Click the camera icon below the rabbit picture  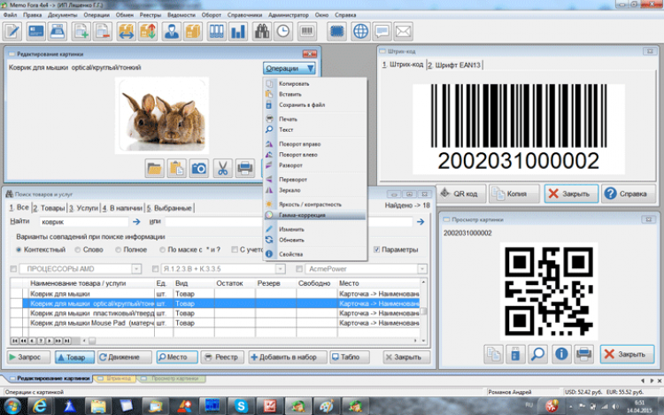199,168
